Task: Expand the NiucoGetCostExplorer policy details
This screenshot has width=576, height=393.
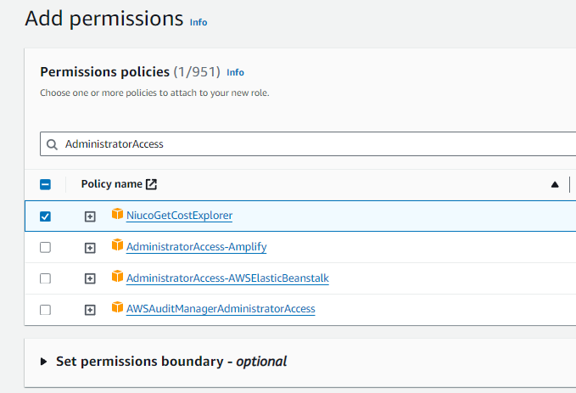Action: click(90, 216)
